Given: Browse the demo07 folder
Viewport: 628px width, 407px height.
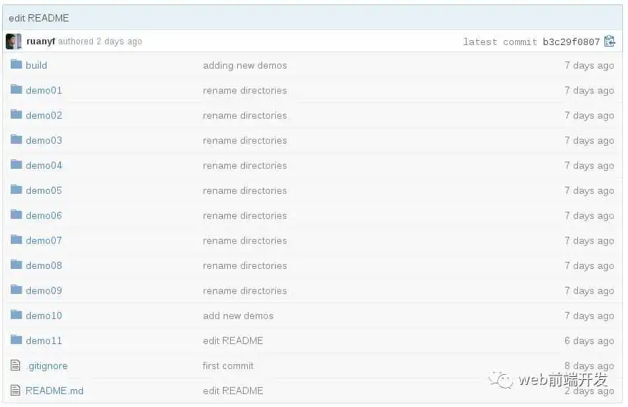Looking at the screenshot, I should pyautogui.click(x=44, y=240).
